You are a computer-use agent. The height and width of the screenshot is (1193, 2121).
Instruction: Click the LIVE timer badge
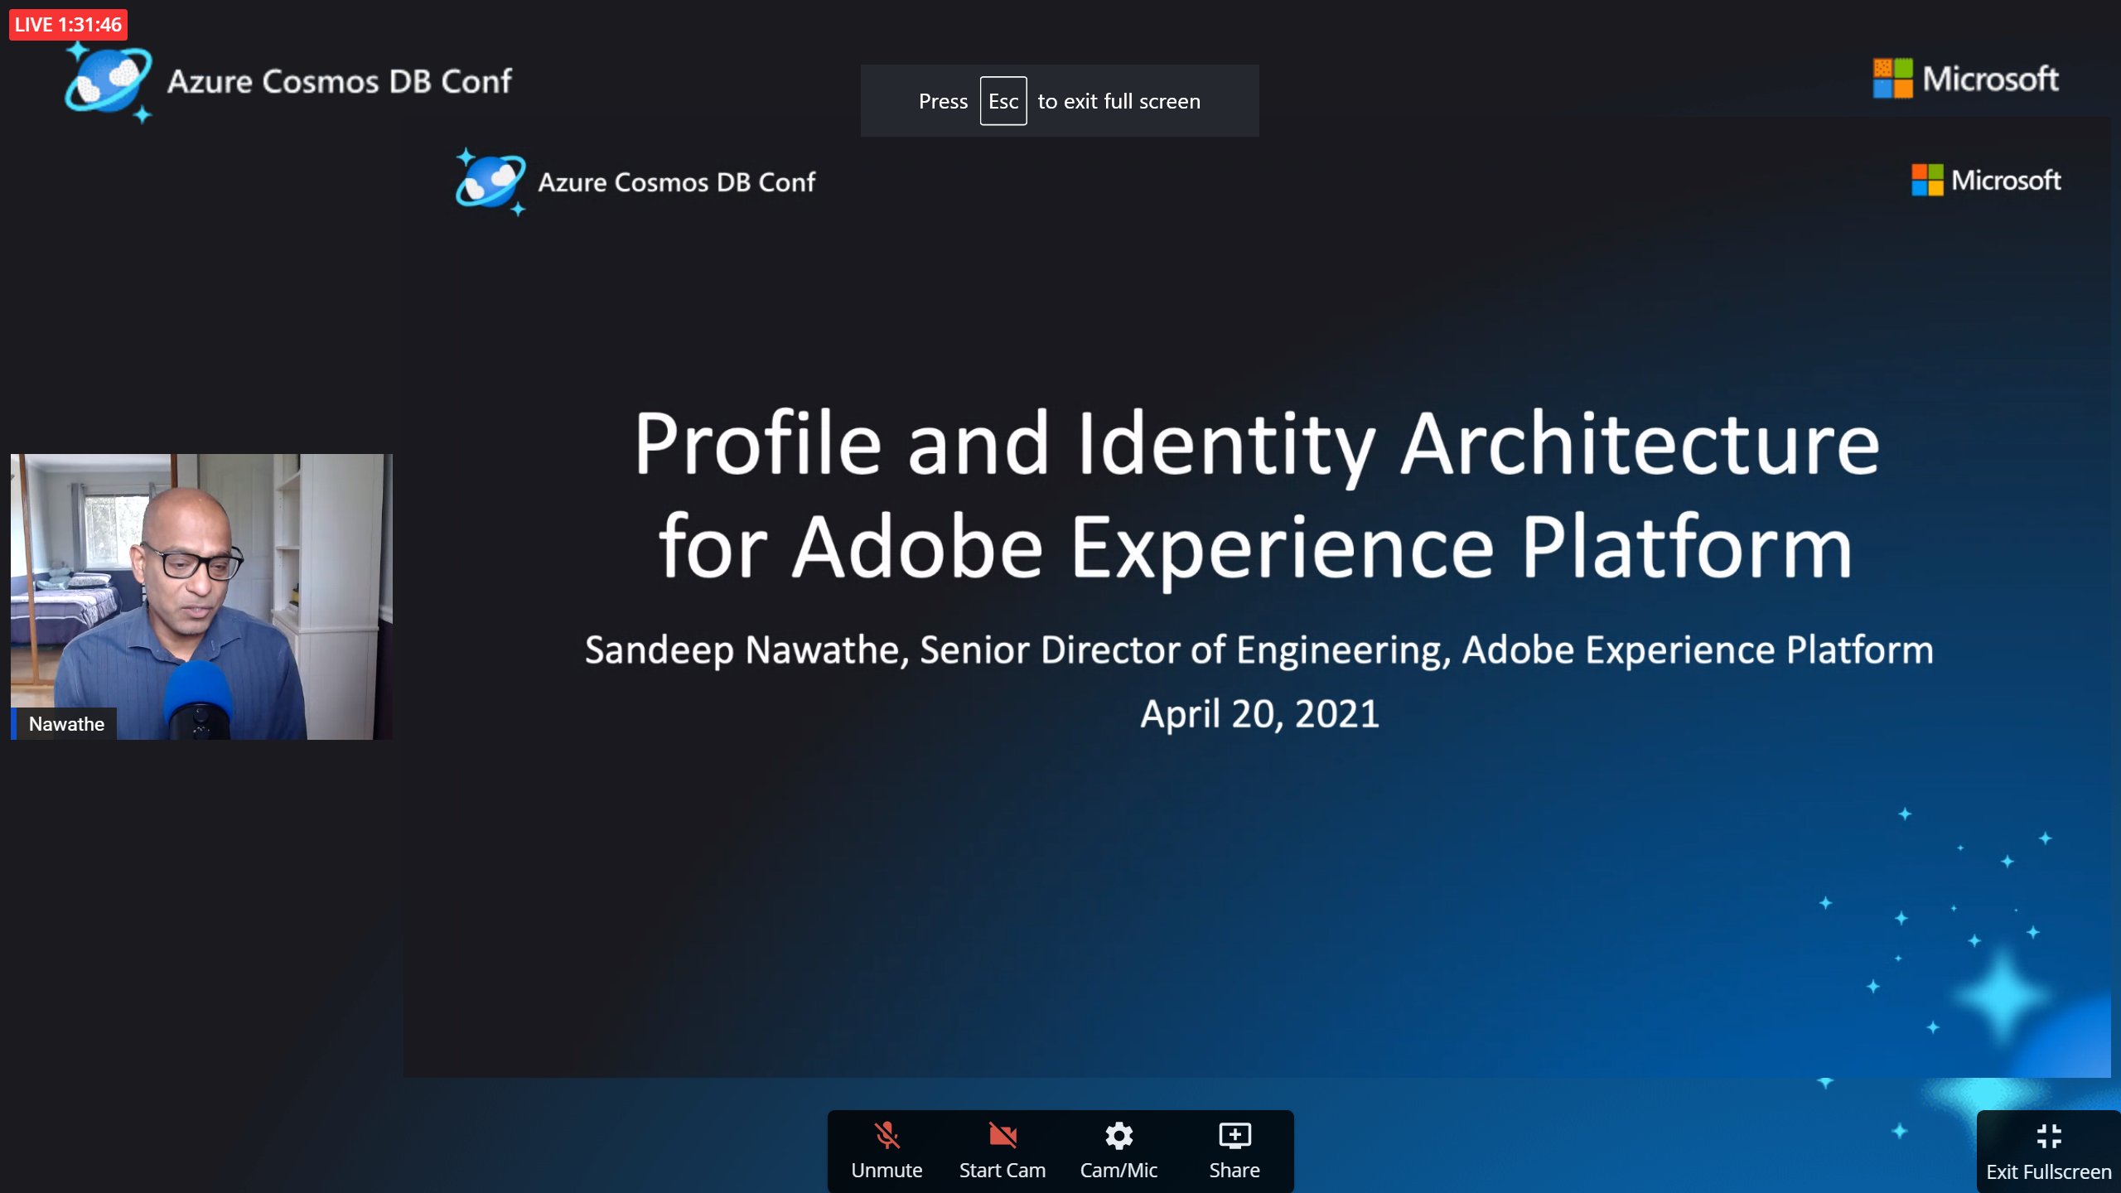click(68, 24)
